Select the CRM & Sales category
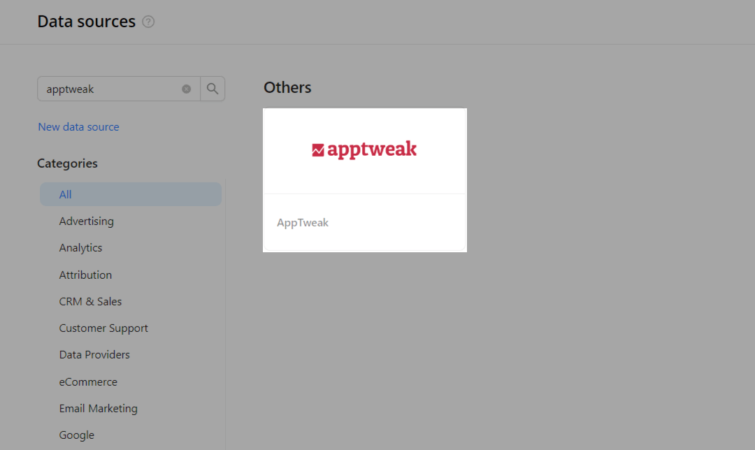The width and height of the screenshot is (755, 450). [90, 301]
